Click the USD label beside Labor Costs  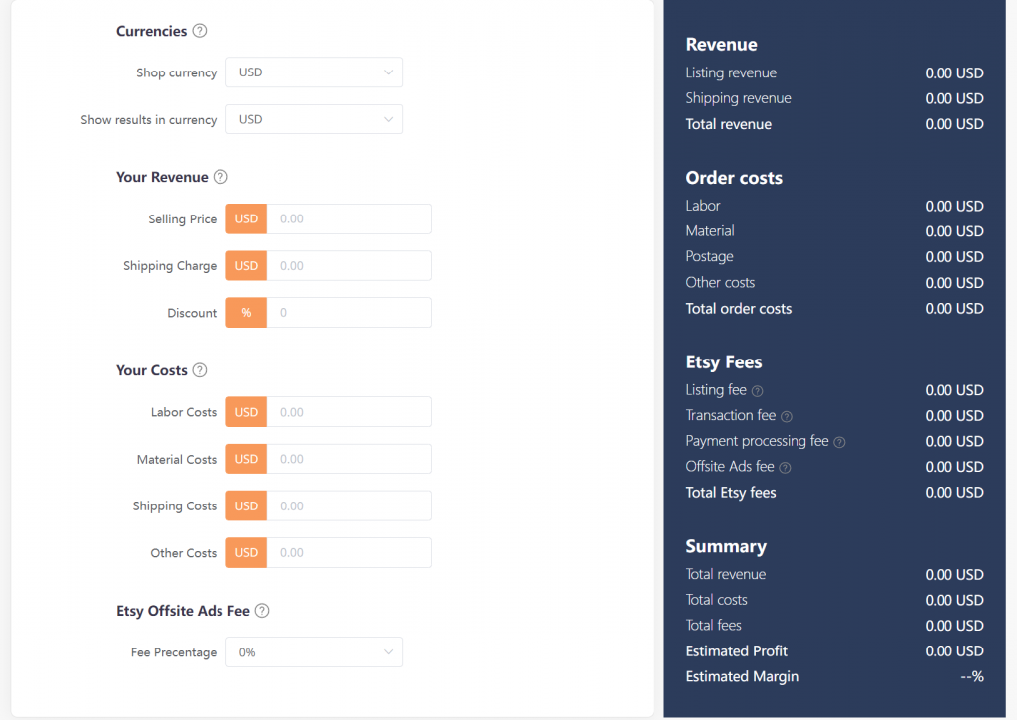click(x=245, y=411)
